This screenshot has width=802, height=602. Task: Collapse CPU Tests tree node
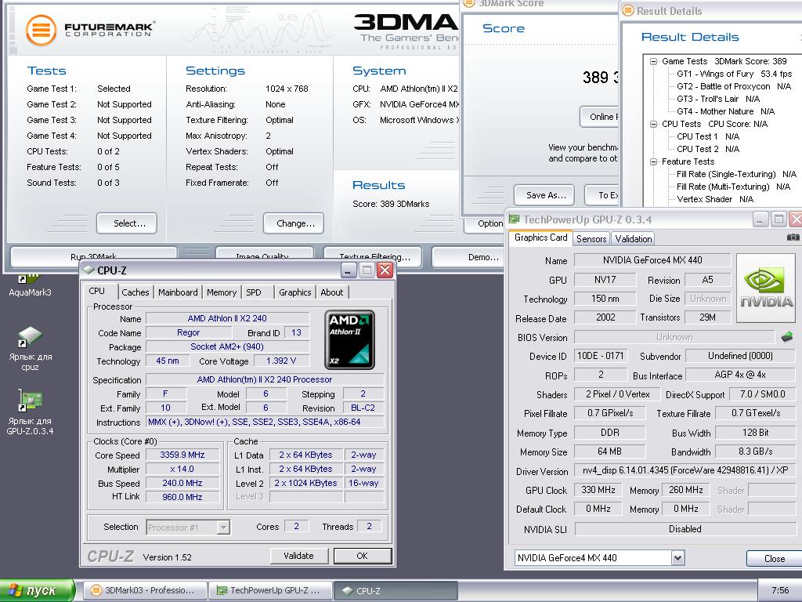(653, 124)
